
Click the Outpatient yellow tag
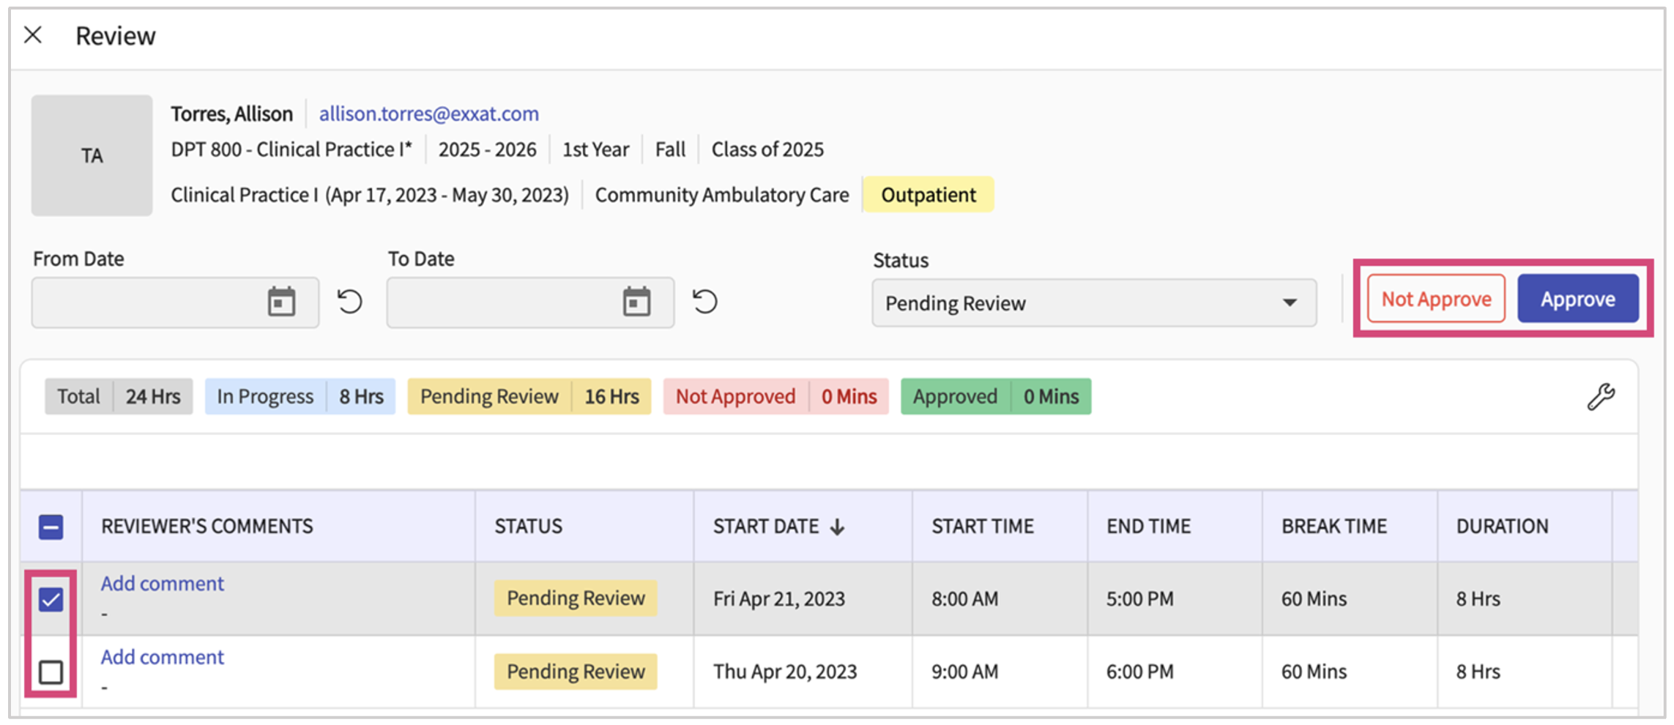point(929,195)
